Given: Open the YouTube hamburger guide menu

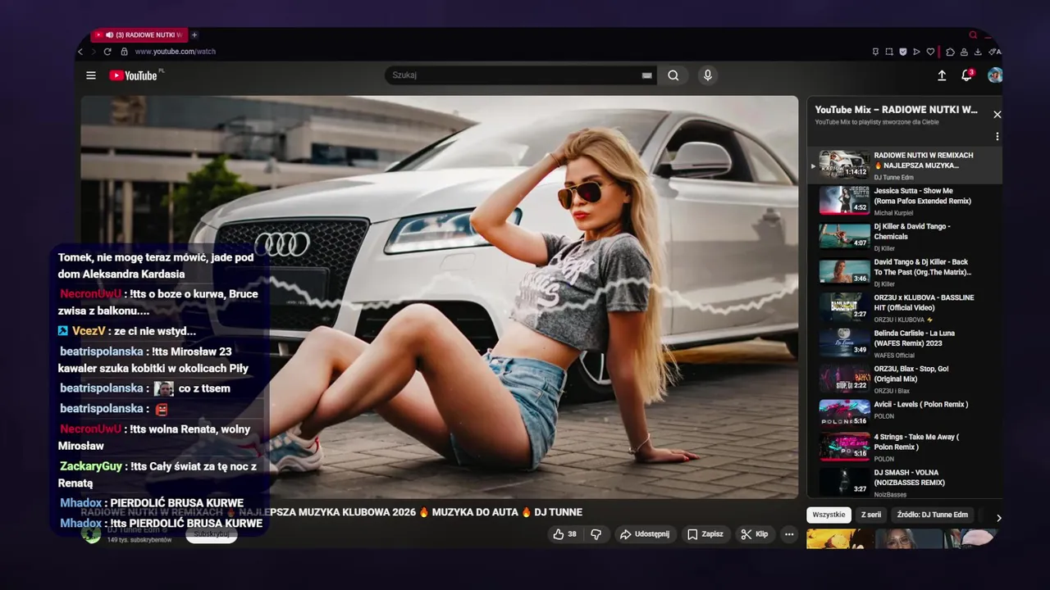Looking at the screenshot, I should tap(91, 75).
